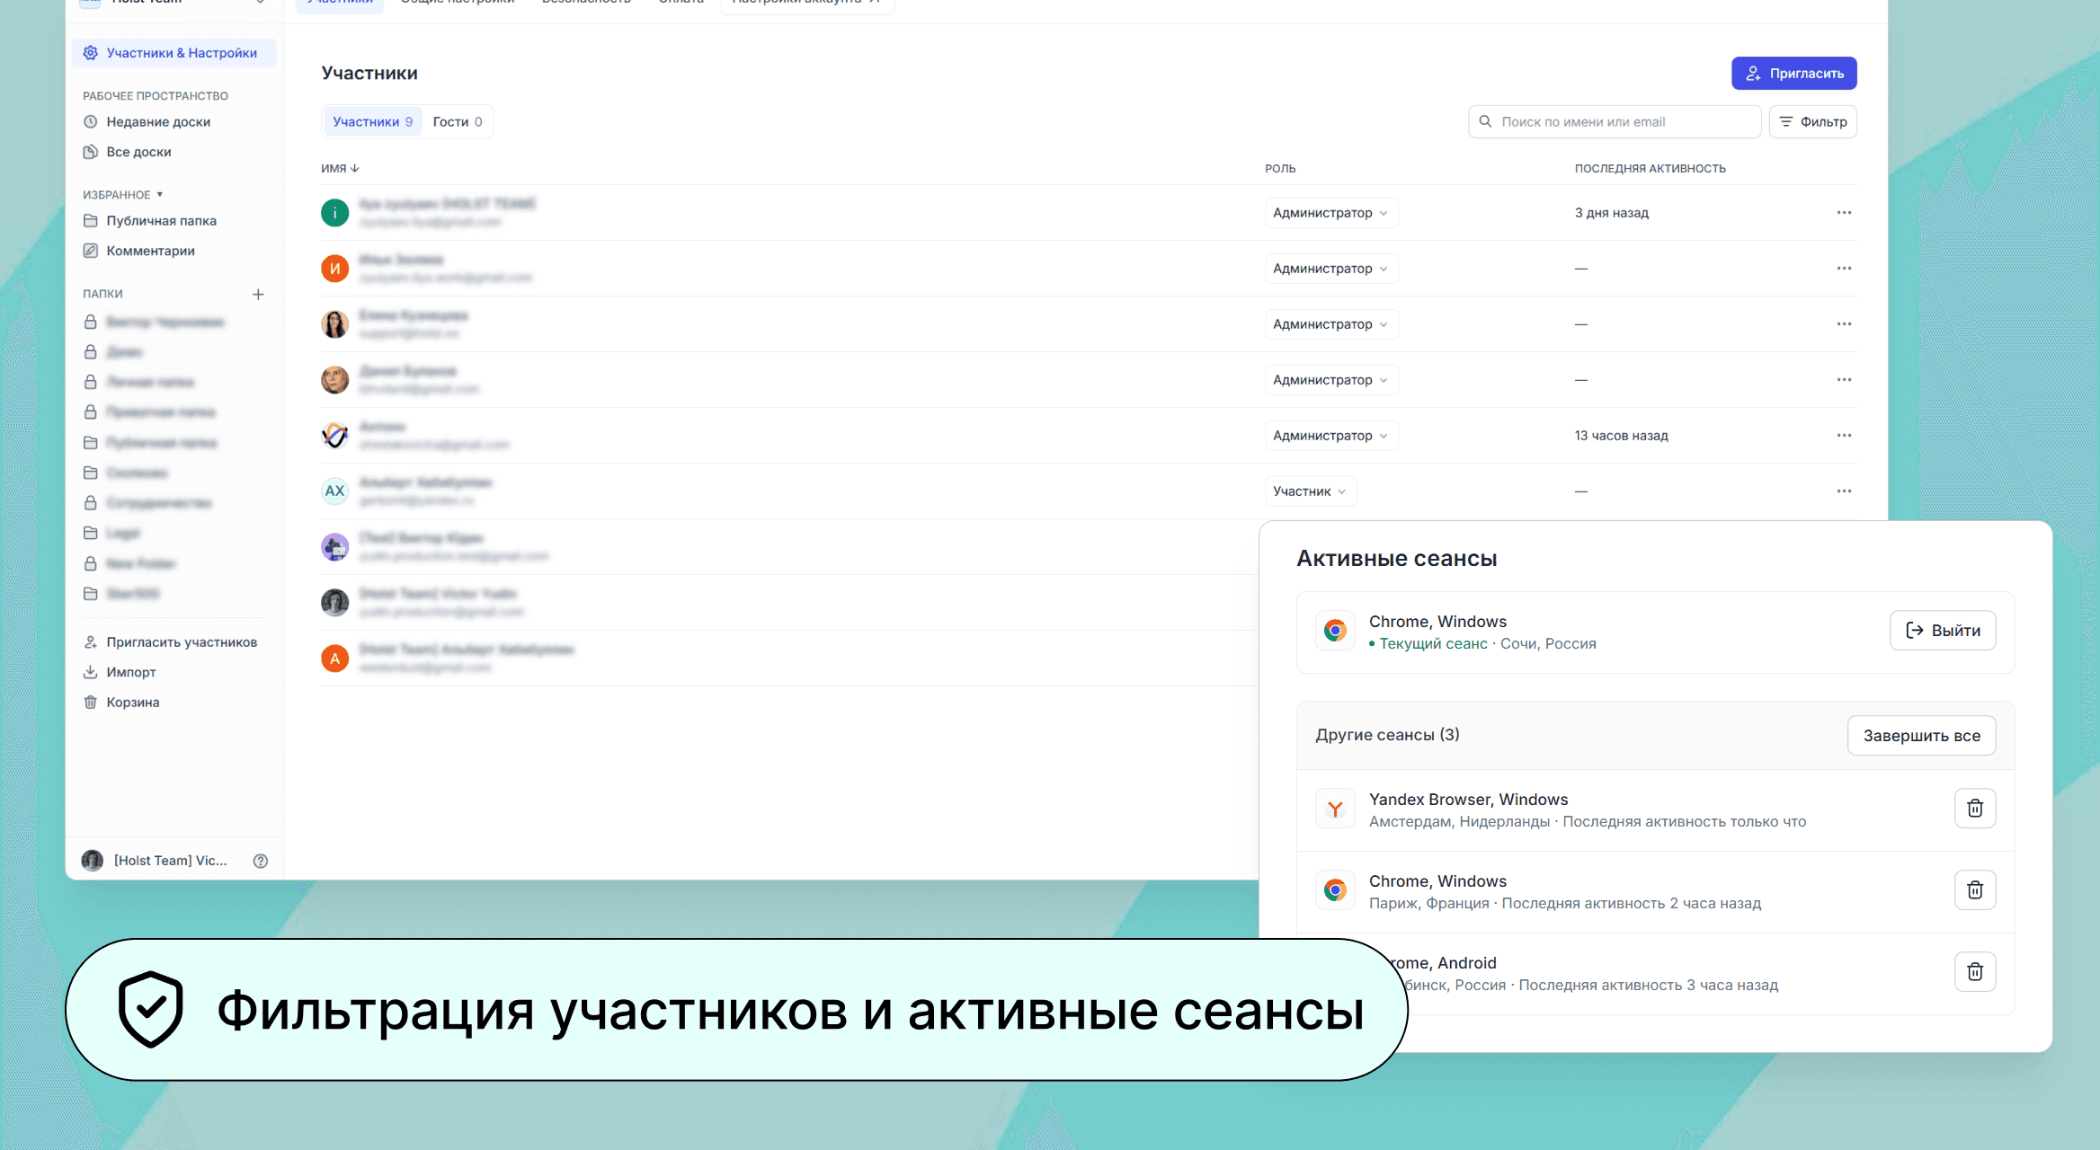The image size is (2100, 1150).
Task: Delete the Chrome, Windows Париж session
Action: pyautogui.click(x=1974, y=890)
